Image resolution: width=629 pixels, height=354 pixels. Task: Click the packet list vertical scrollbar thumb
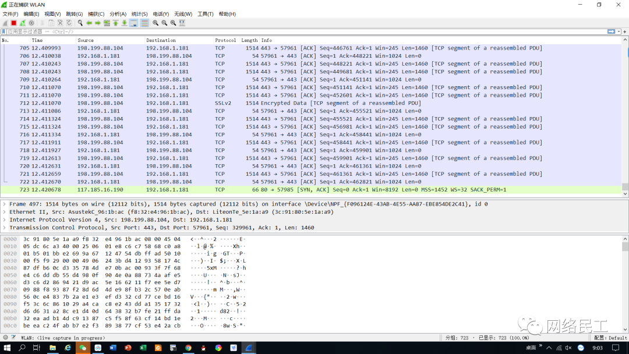tap(625, 187)
